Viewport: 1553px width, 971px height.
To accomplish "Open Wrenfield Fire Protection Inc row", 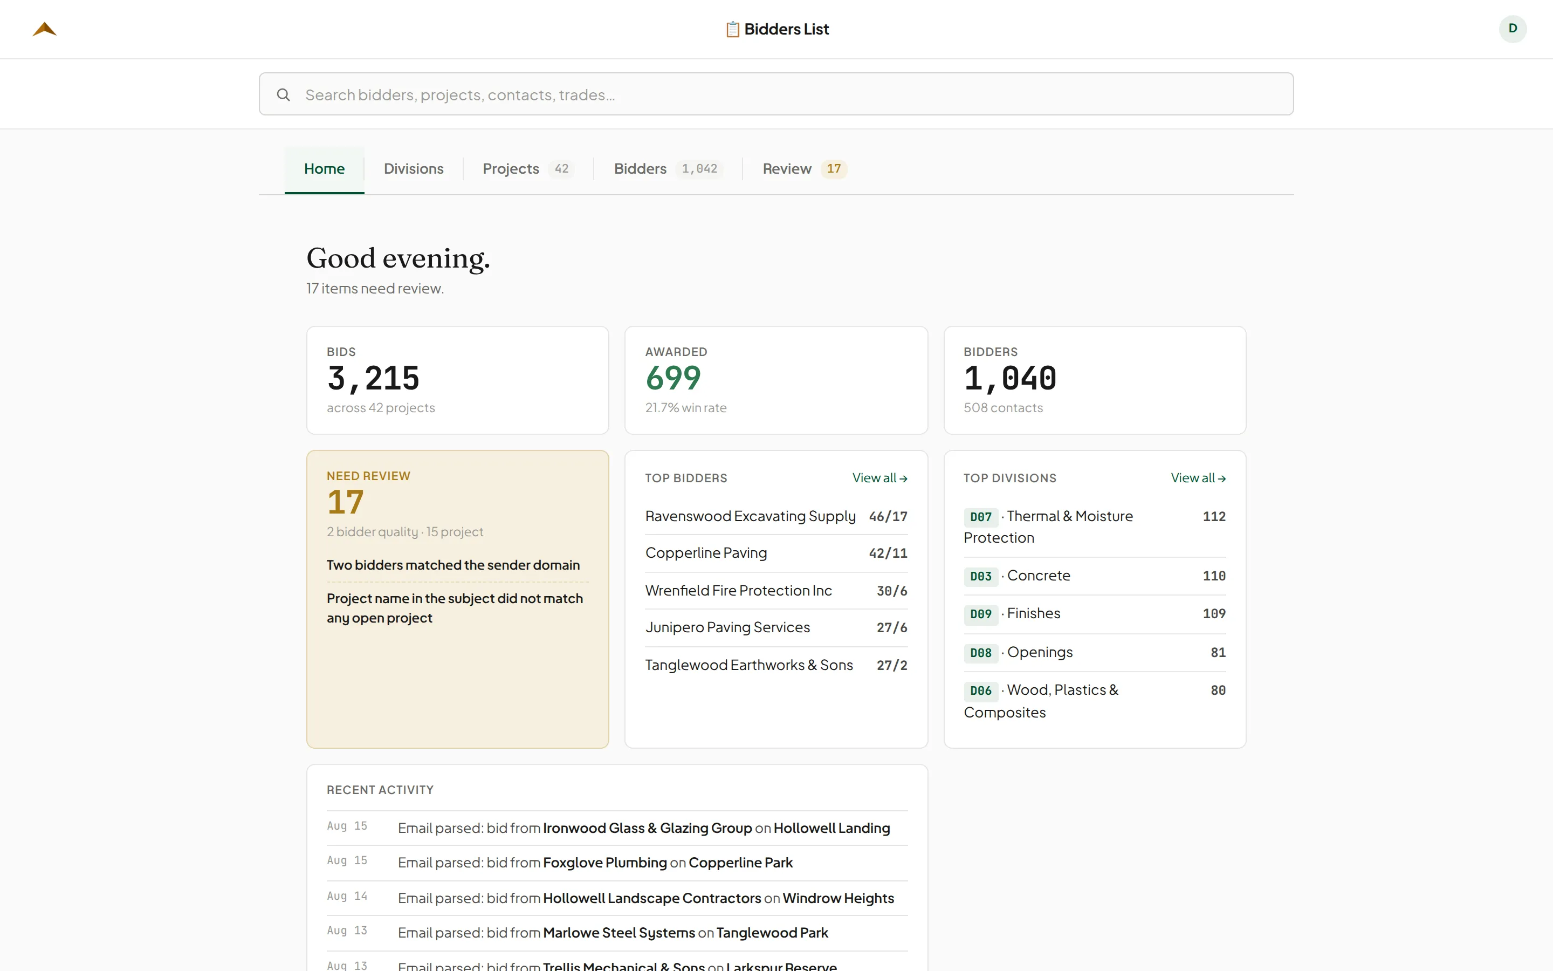I will click(x=776, y=591).
